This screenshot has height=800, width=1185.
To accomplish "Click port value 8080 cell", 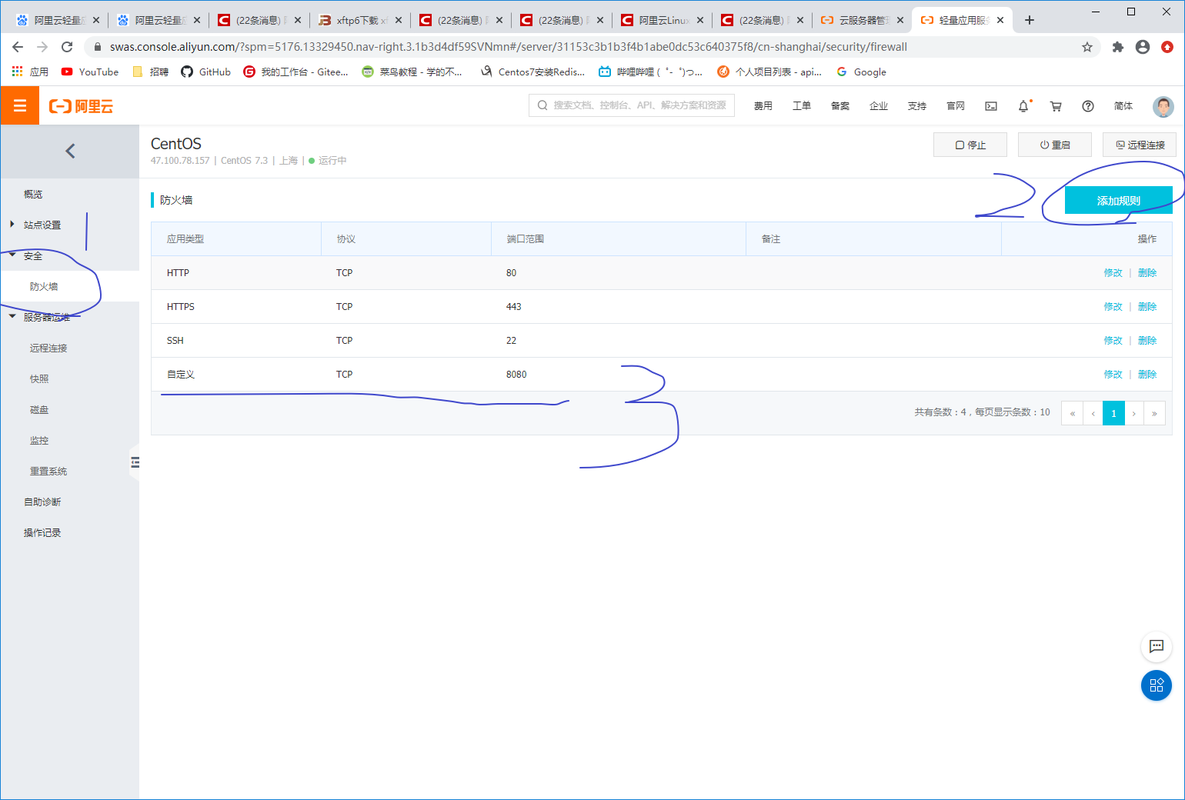I will click(516, 375).
